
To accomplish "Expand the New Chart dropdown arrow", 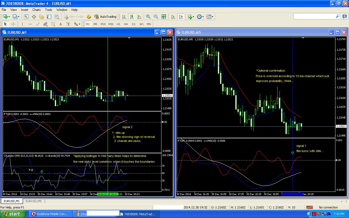I will tap(9, 17).
